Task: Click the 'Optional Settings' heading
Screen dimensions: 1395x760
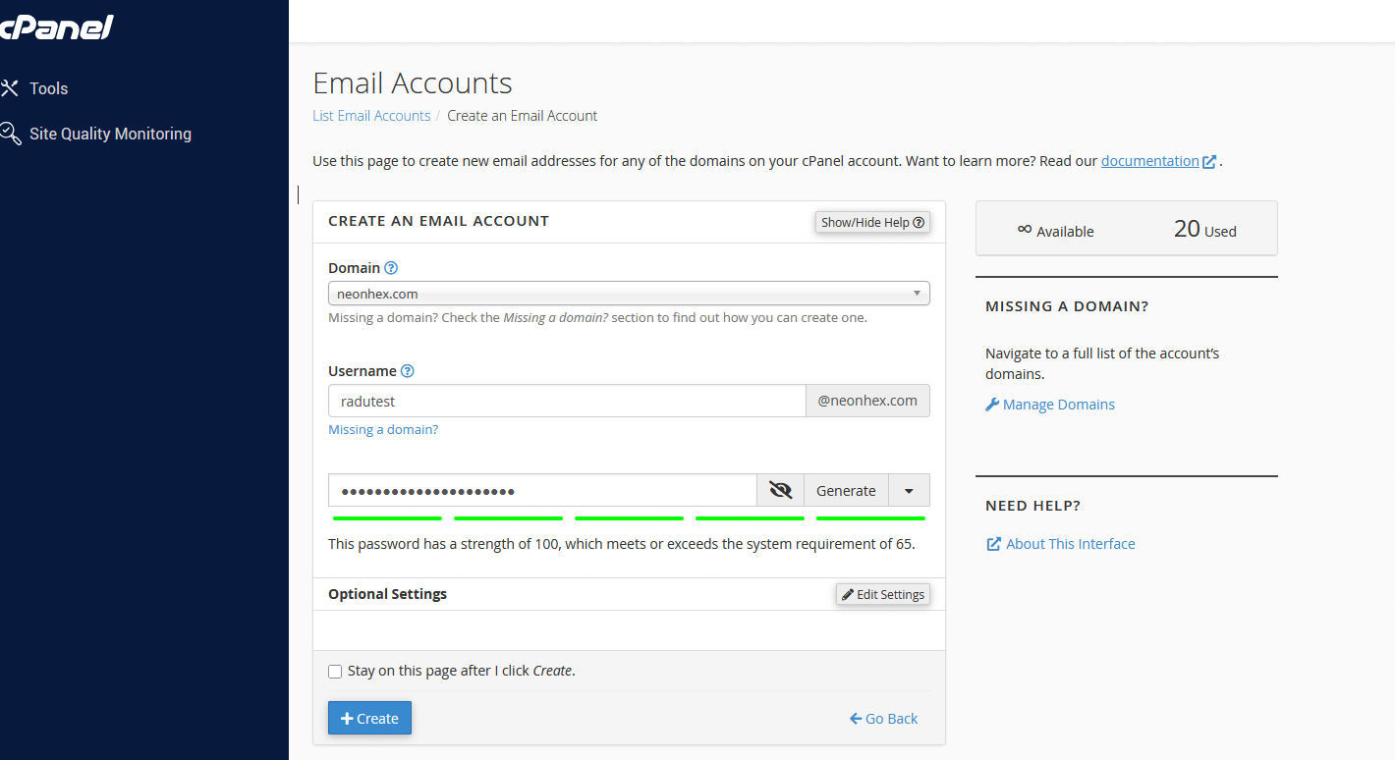Action: click(x=387, y=594)
